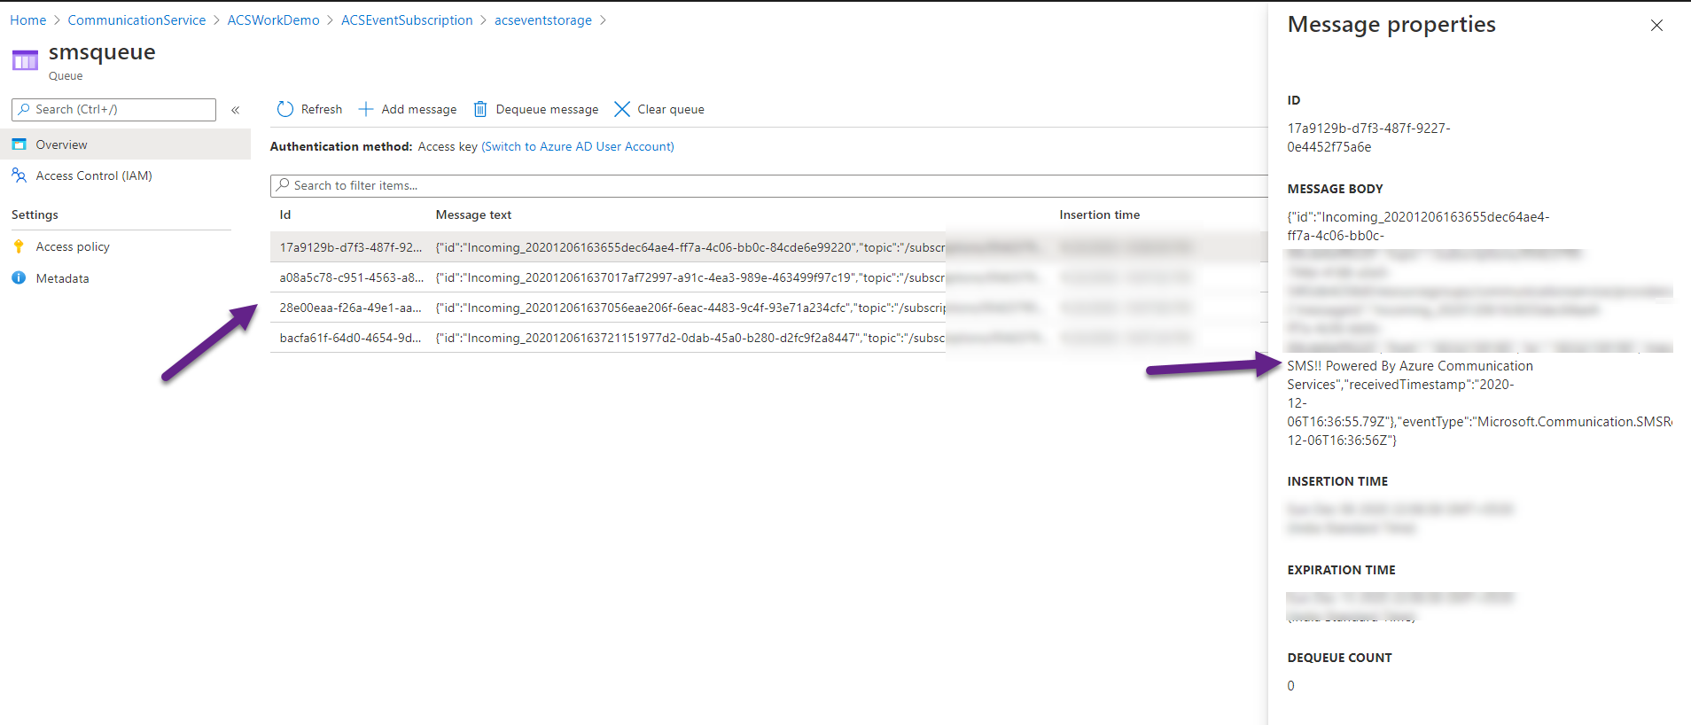Click the Access policy key icon
This screenshot has width=1691, height=725.
click(x=19, y=246)
